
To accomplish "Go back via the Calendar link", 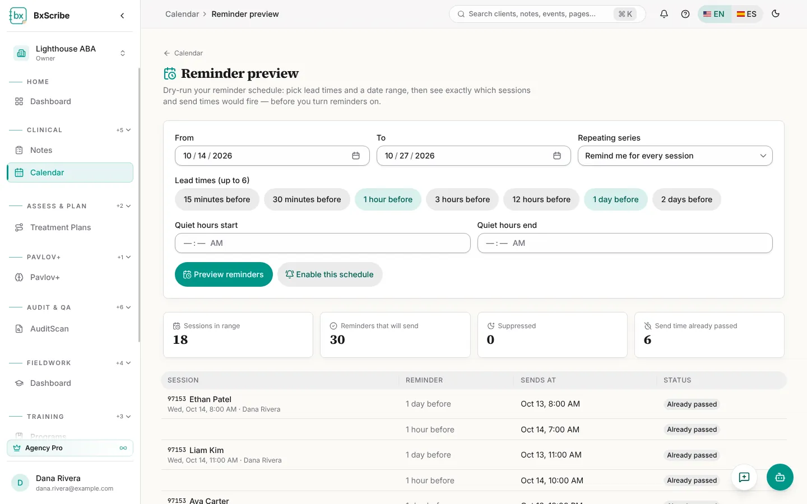I will (183, 53).
